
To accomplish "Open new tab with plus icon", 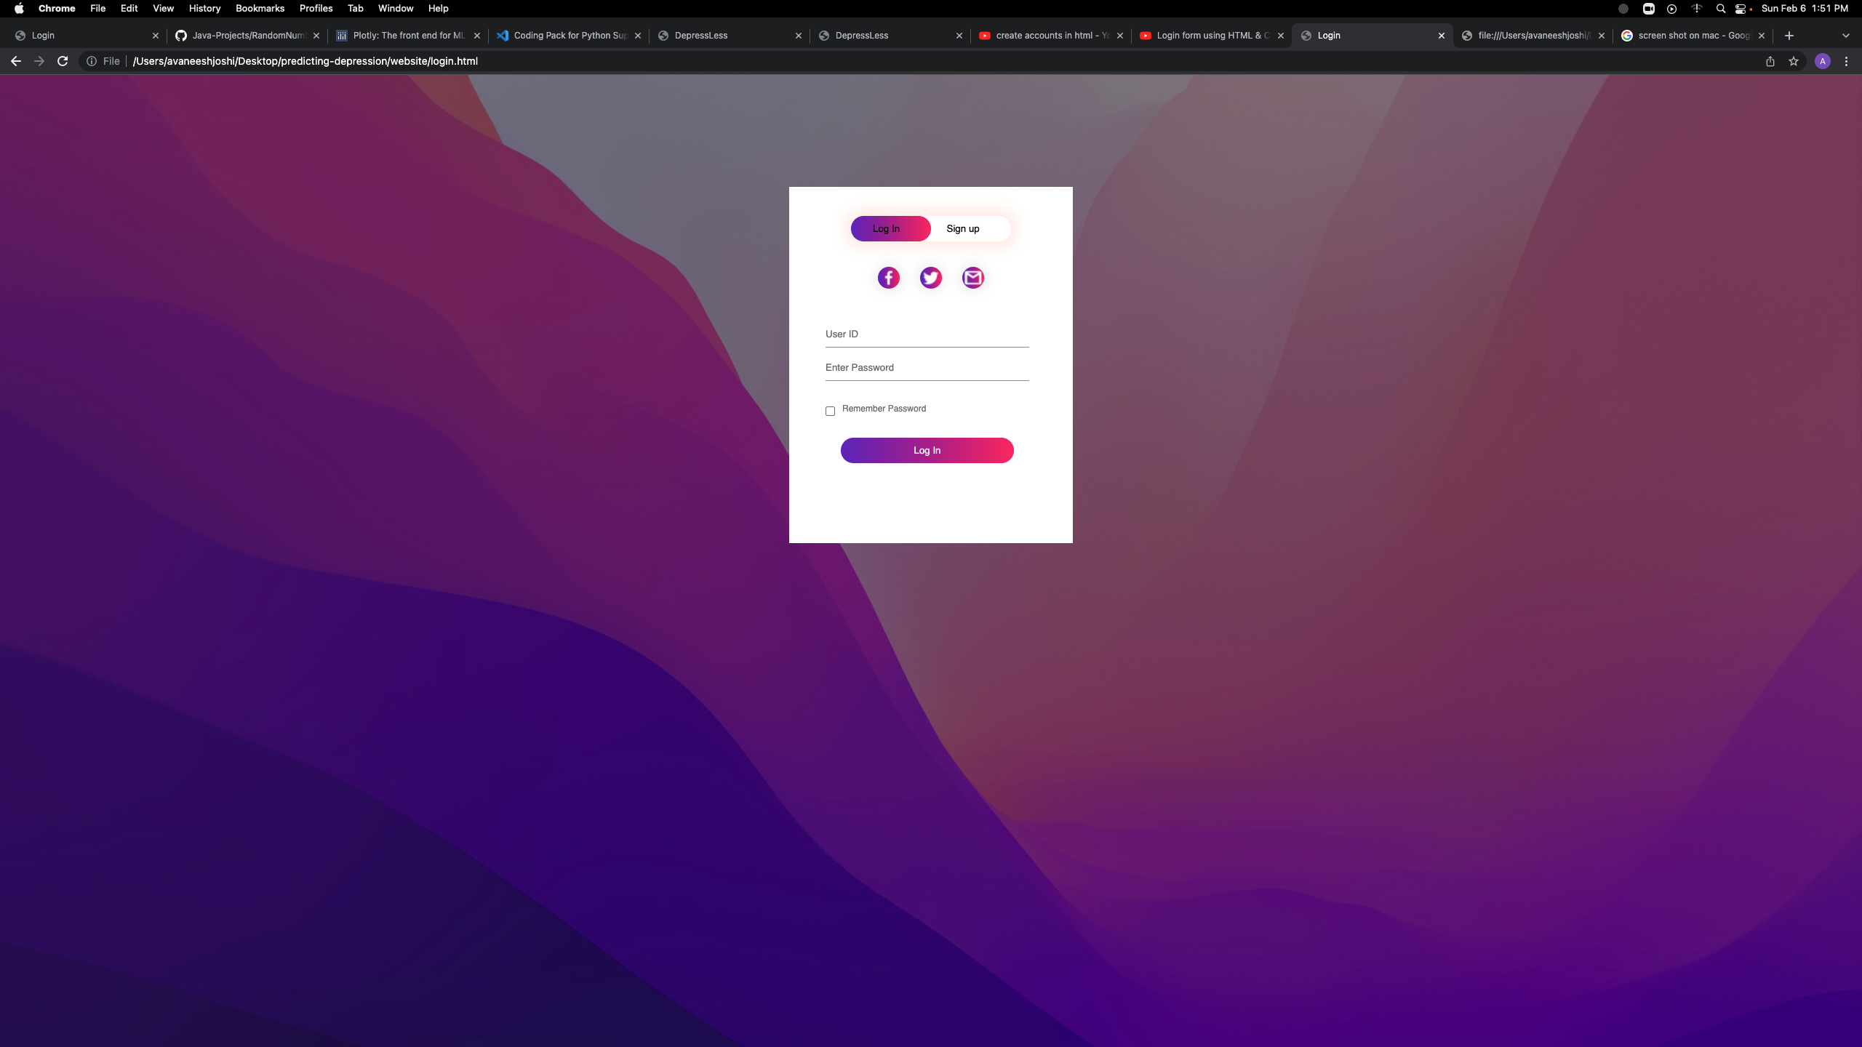I will tap(1789, 35).
